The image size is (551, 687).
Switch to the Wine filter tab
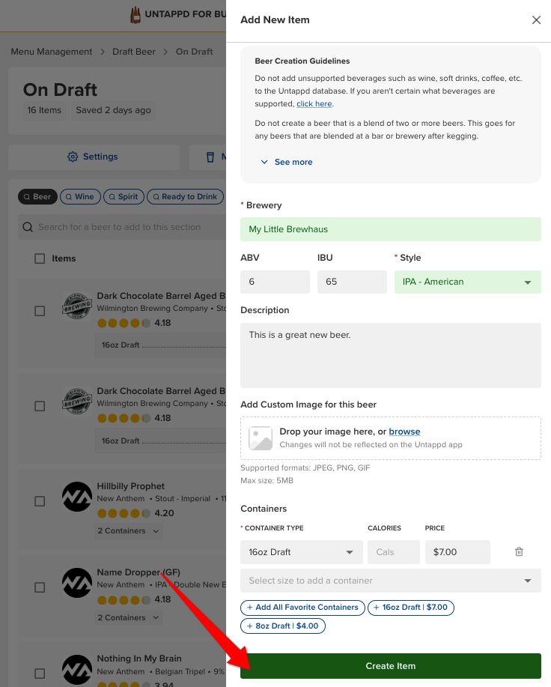tap(80, 197)
